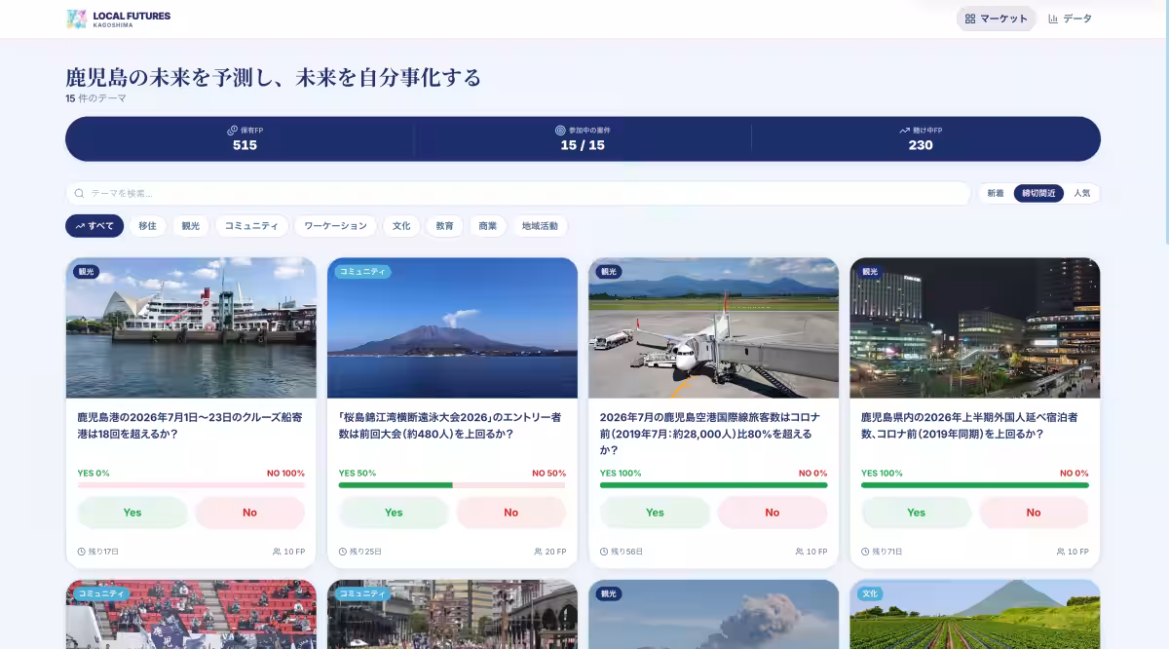Filter themes by 移住

147,226
